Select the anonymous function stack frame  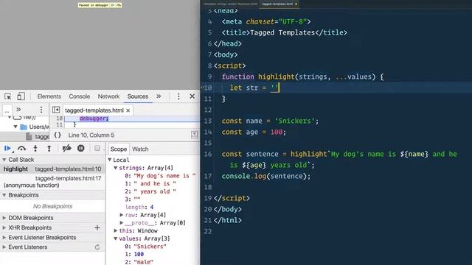(52, 182)
